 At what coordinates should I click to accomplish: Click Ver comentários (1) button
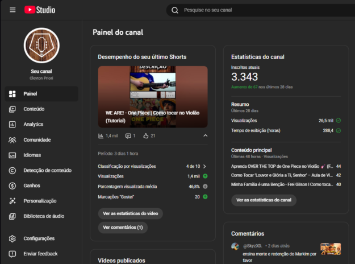click(x=123, y=228)
